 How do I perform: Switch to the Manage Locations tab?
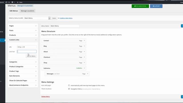[27, 11]
